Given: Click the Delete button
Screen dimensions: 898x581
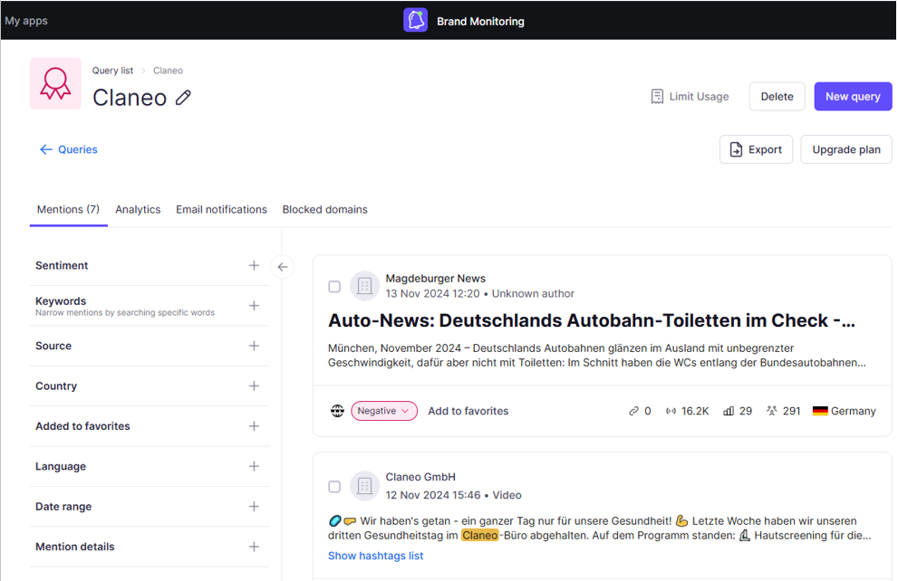Looking at the screenshot, I should [x=777, y=97].
